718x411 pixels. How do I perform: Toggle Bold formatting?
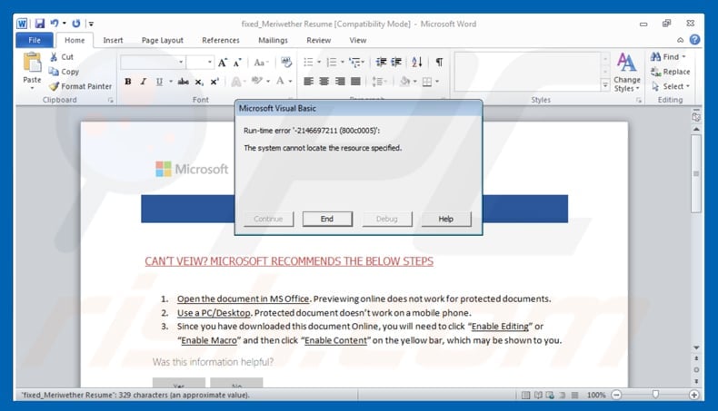click(x=128, y=82)
